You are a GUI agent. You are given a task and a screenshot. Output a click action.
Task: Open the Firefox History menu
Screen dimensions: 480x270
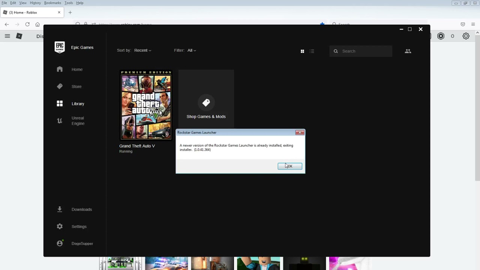tap(35, 3)
